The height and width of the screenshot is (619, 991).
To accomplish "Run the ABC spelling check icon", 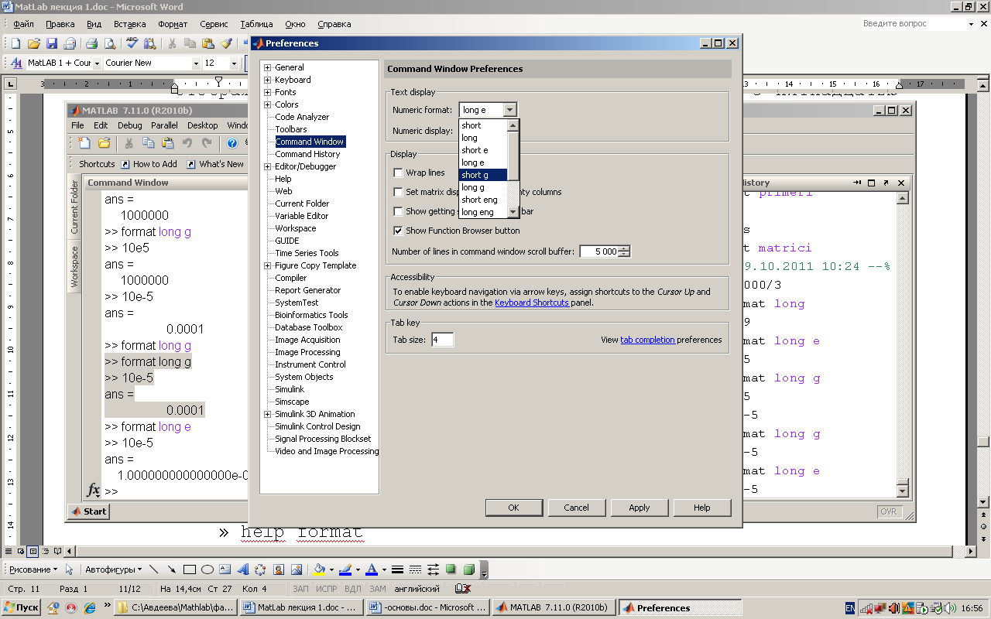I will coord(132,44).
